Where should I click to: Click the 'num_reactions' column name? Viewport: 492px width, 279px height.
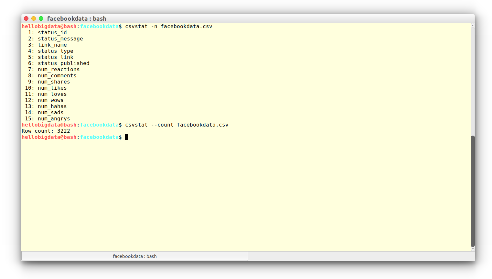[x=59, y=70]
